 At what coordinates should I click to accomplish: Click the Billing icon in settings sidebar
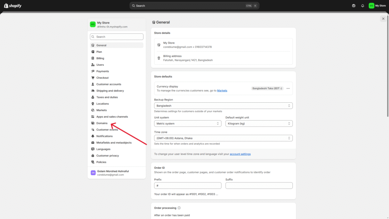(x=93, y=58)
